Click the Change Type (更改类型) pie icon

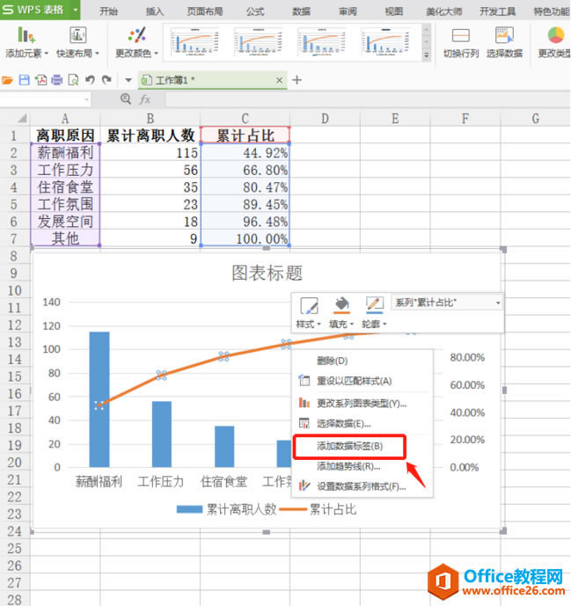click(x=555, y=35)
